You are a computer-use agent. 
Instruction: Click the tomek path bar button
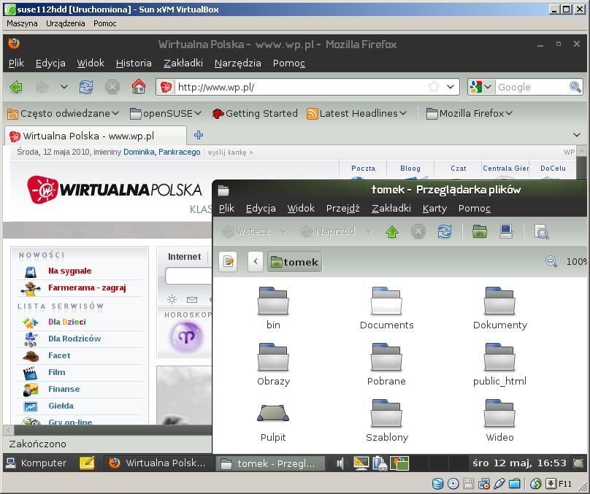[294, 261]
